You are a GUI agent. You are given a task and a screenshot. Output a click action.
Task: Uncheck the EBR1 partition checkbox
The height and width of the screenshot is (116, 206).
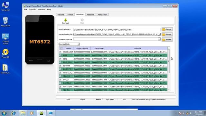[x=60, y=59]
